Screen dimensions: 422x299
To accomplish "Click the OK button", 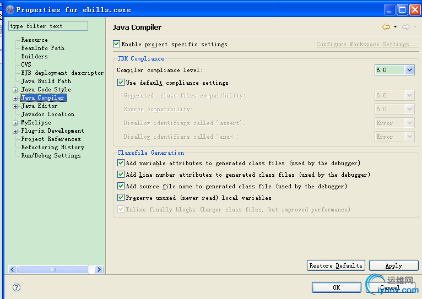I will (x=337, y=287).
